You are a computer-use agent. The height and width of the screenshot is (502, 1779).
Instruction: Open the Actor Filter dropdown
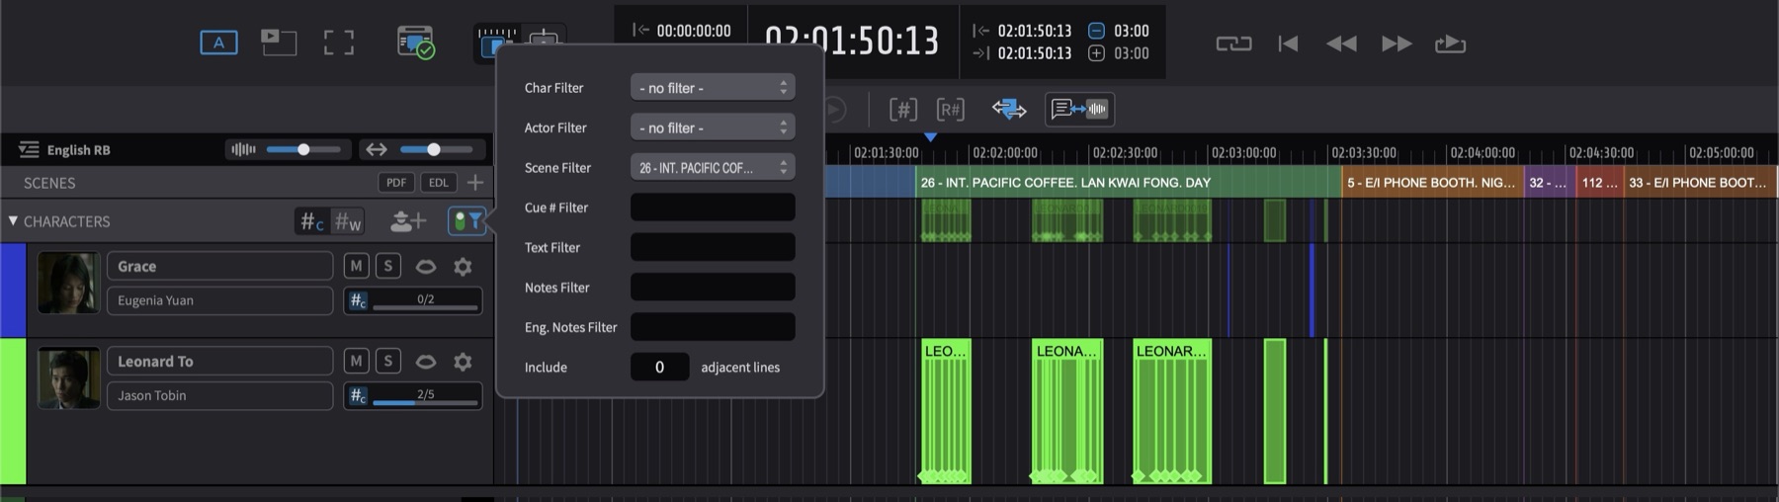tap(713, 127)
